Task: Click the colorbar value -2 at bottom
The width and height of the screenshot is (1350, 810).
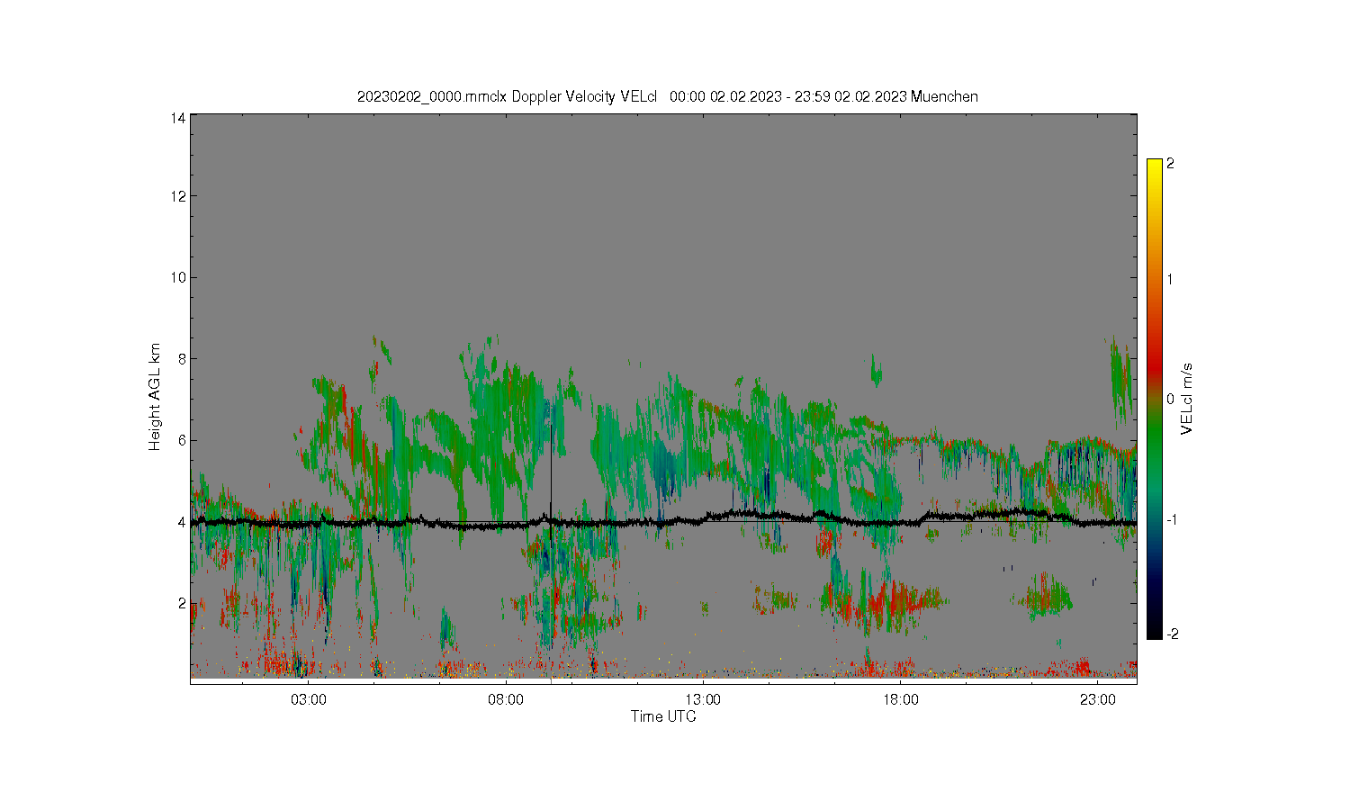Action: [x=1173, y=634]
